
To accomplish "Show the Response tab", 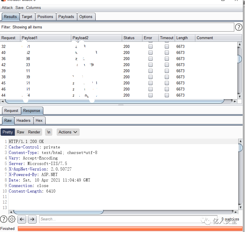I will pos(32,111).
